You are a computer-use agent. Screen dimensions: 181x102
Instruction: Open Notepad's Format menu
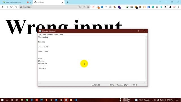pyautogui.click(x=50, y=35)
